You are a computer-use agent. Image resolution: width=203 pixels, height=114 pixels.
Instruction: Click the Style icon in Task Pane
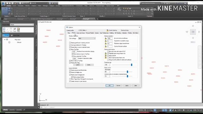[8, 30]
